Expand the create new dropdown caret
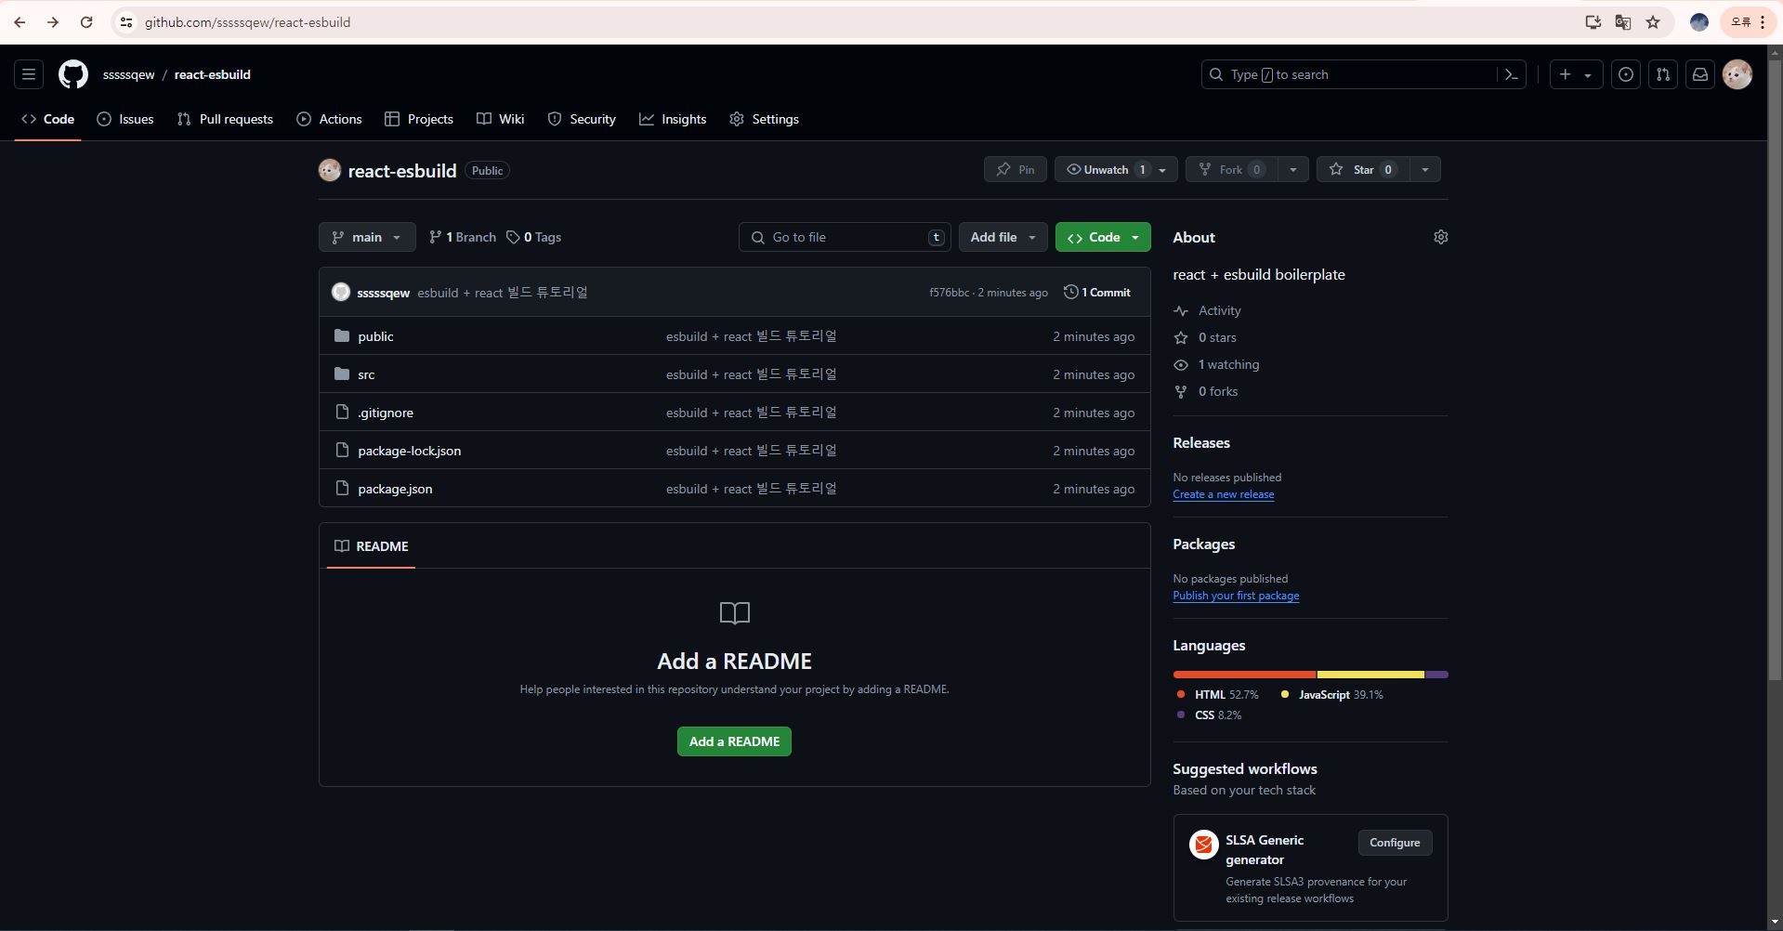Viewport: 1783px width, 931px height. tap(1588, 75)
